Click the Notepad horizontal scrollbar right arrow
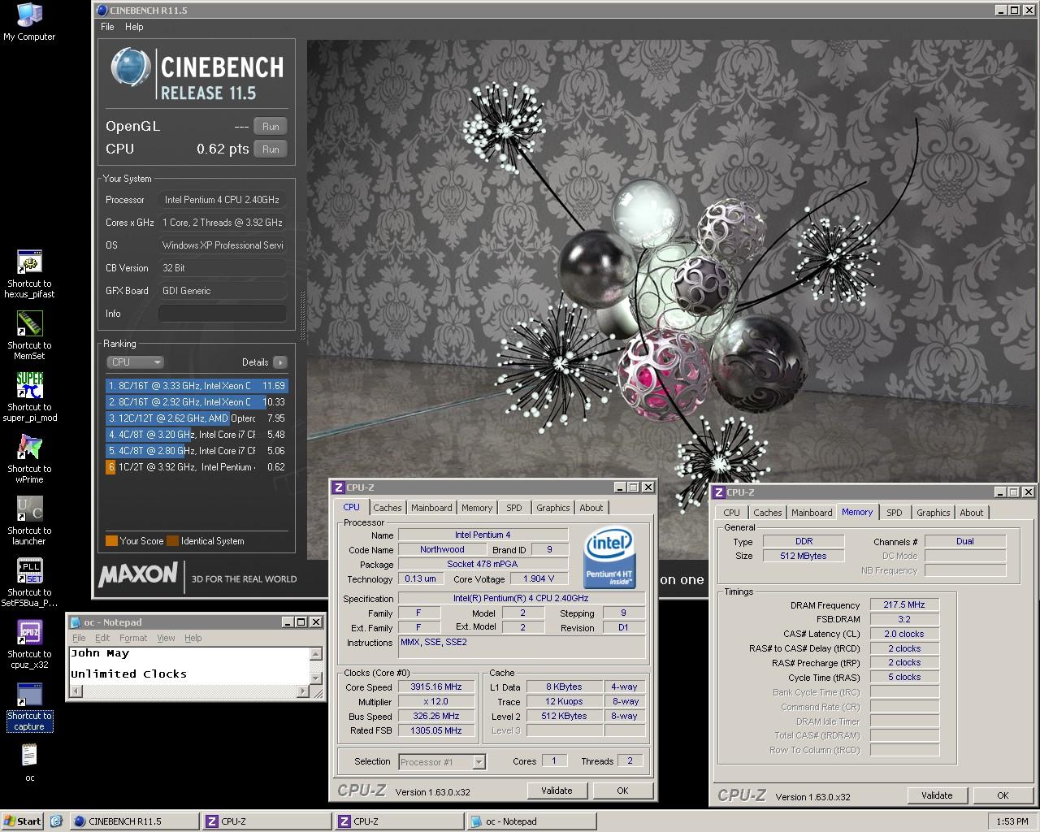This screenshot has height=832, width=1040. [x=303, y=691]
